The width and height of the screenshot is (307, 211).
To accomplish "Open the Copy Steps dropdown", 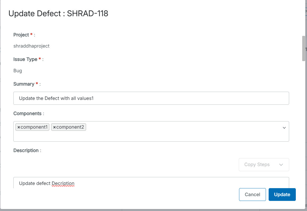I will pos(263,164).
